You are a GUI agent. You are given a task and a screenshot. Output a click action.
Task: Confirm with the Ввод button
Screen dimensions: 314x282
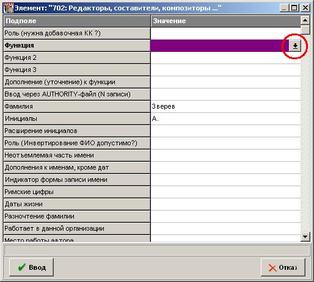click(x=31, y=267)
